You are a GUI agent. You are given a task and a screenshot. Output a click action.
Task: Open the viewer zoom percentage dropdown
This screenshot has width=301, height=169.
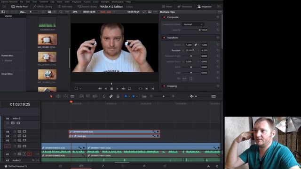click(x=76, y=12)
